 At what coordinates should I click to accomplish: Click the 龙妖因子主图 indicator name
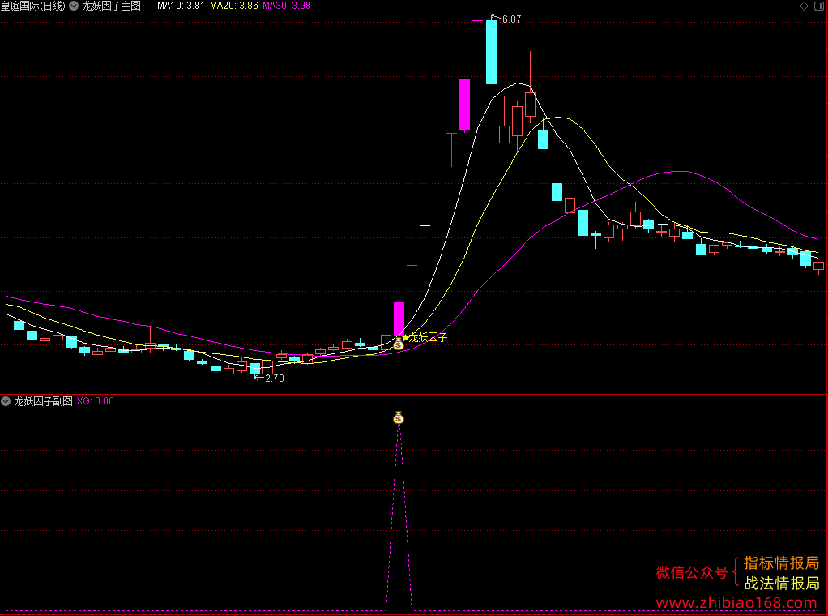(x=112, y=6)
